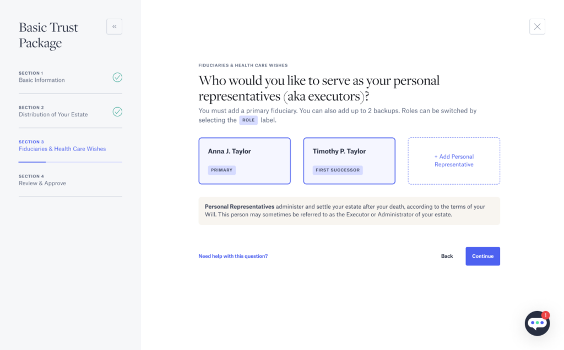Click the inline ROLE badge in the instructions
The image size is (564, 350).
(x=248, y=120)
